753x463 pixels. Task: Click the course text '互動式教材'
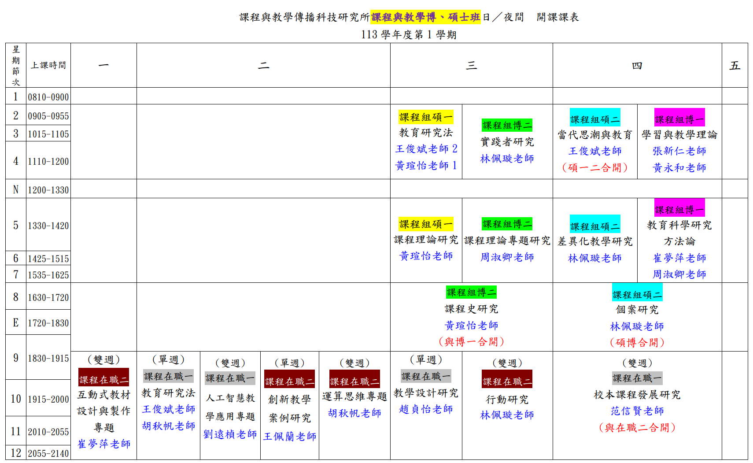coord(104,395)
